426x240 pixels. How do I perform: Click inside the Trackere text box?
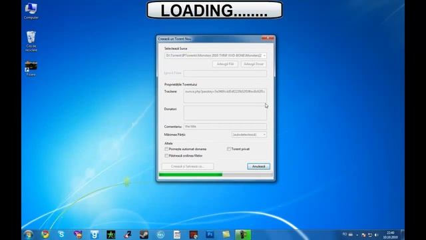[225, 95]
